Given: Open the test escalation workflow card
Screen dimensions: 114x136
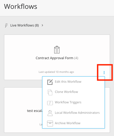Looking at the screenshot, I should pyautogui.click(x=23, y=110).
